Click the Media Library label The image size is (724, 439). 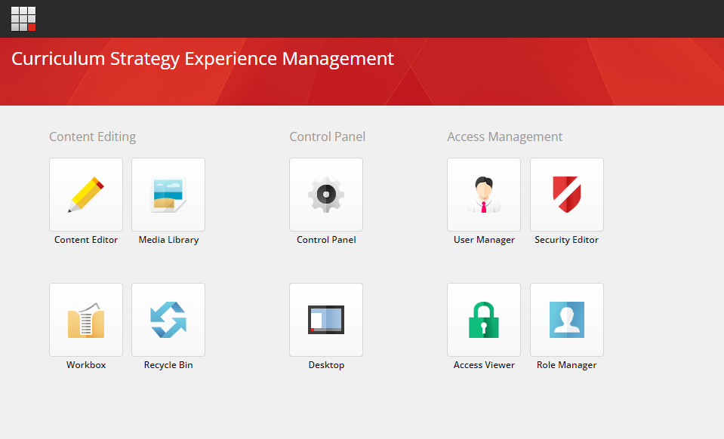168,240
